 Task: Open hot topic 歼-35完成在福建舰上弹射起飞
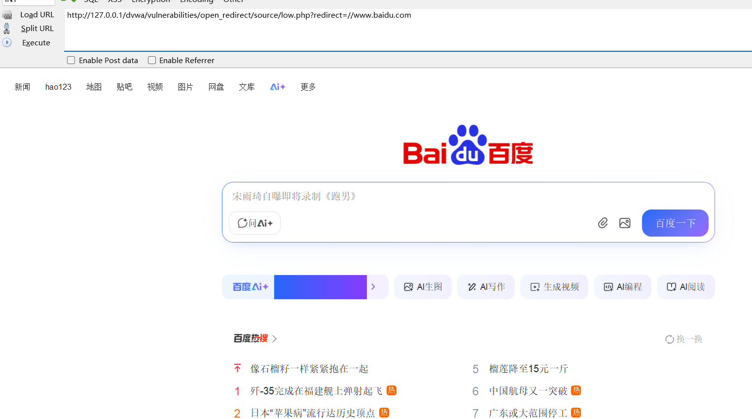tap(316, 391)
